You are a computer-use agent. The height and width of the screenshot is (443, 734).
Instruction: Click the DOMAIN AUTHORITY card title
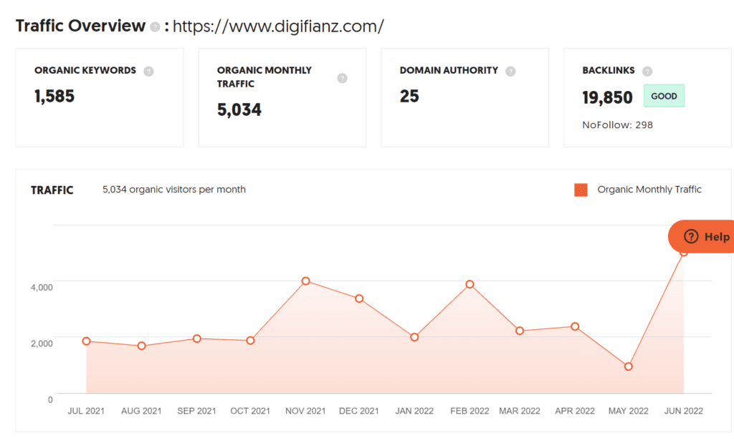tap(449, 71)
